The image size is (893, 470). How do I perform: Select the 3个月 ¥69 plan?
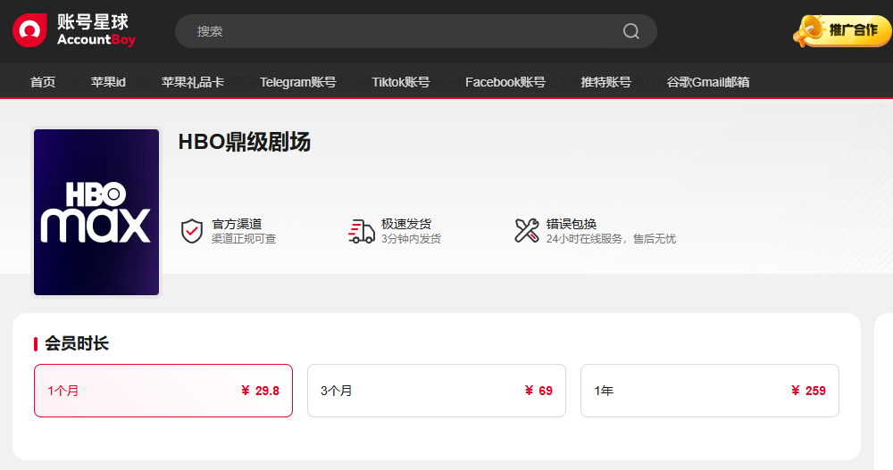pos(437,391)
